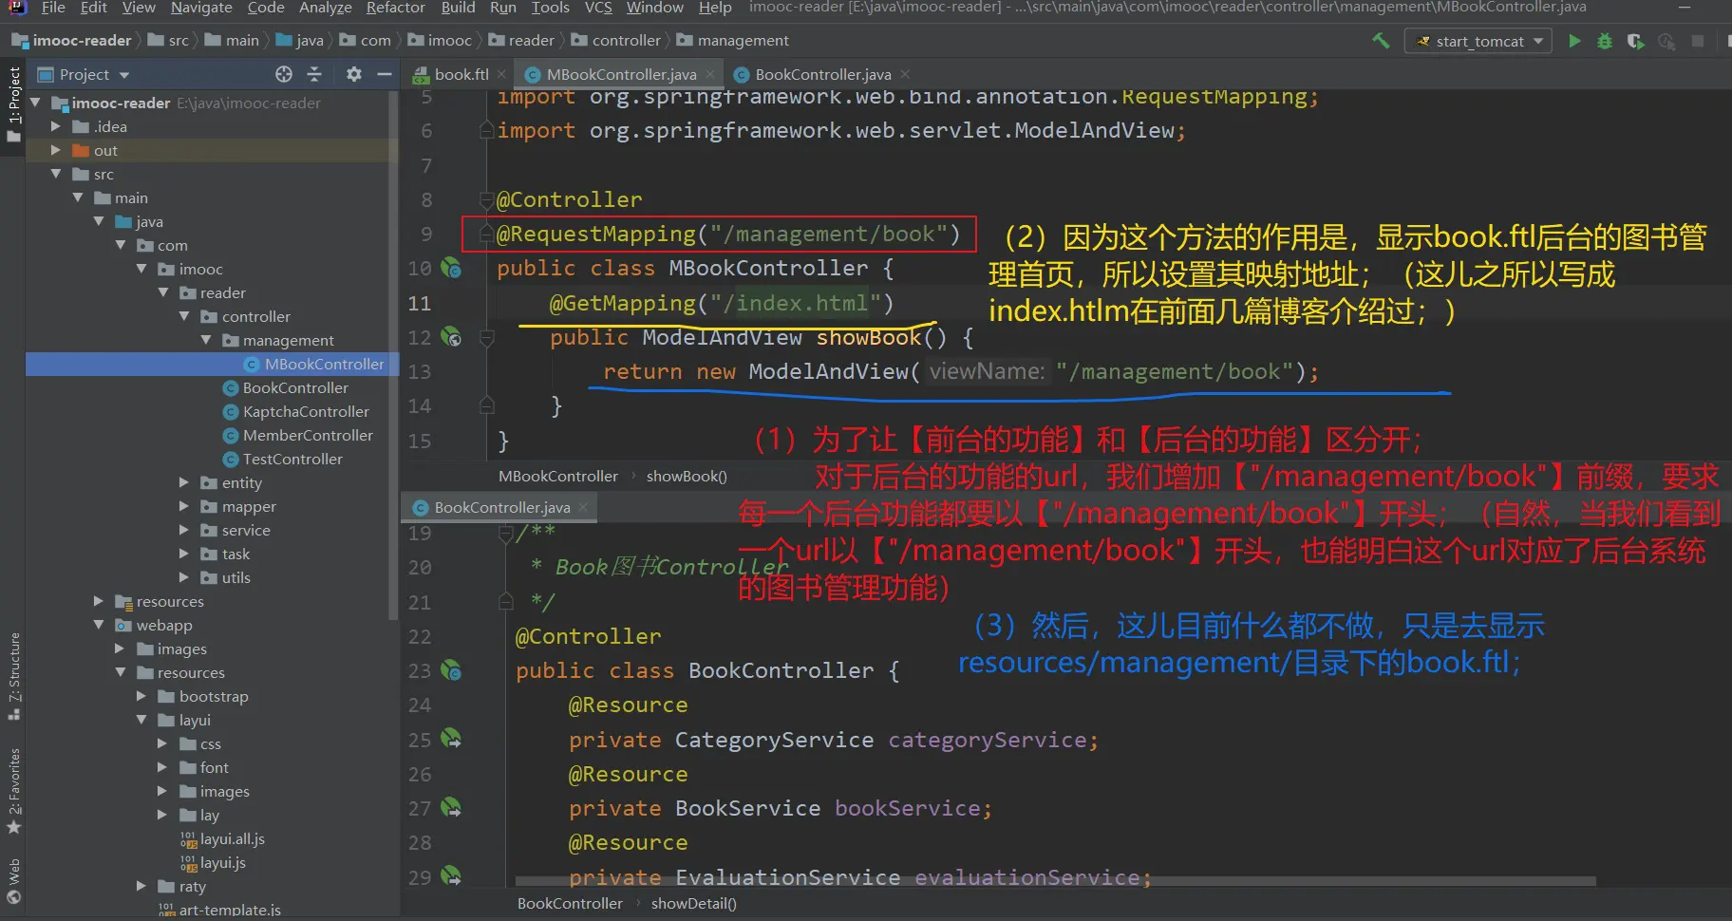Build project with the hammer icon

[x=1381, y=41]
